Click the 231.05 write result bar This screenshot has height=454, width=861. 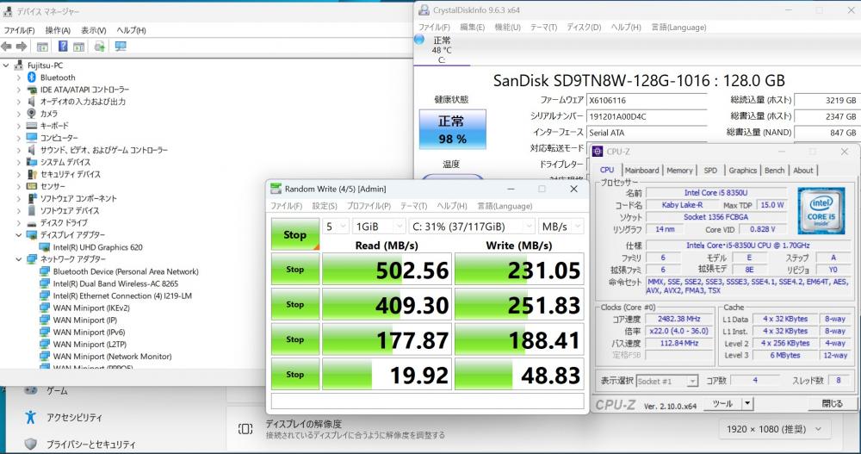click(519, 270)
